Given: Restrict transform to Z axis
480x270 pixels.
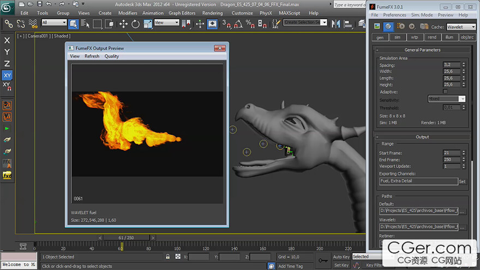Looking at the screenshot, I should [7, 63].
